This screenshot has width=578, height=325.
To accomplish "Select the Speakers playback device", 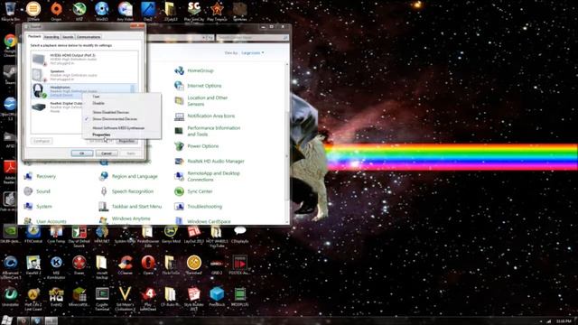I will pyautogui.click(x=84, y=75).
